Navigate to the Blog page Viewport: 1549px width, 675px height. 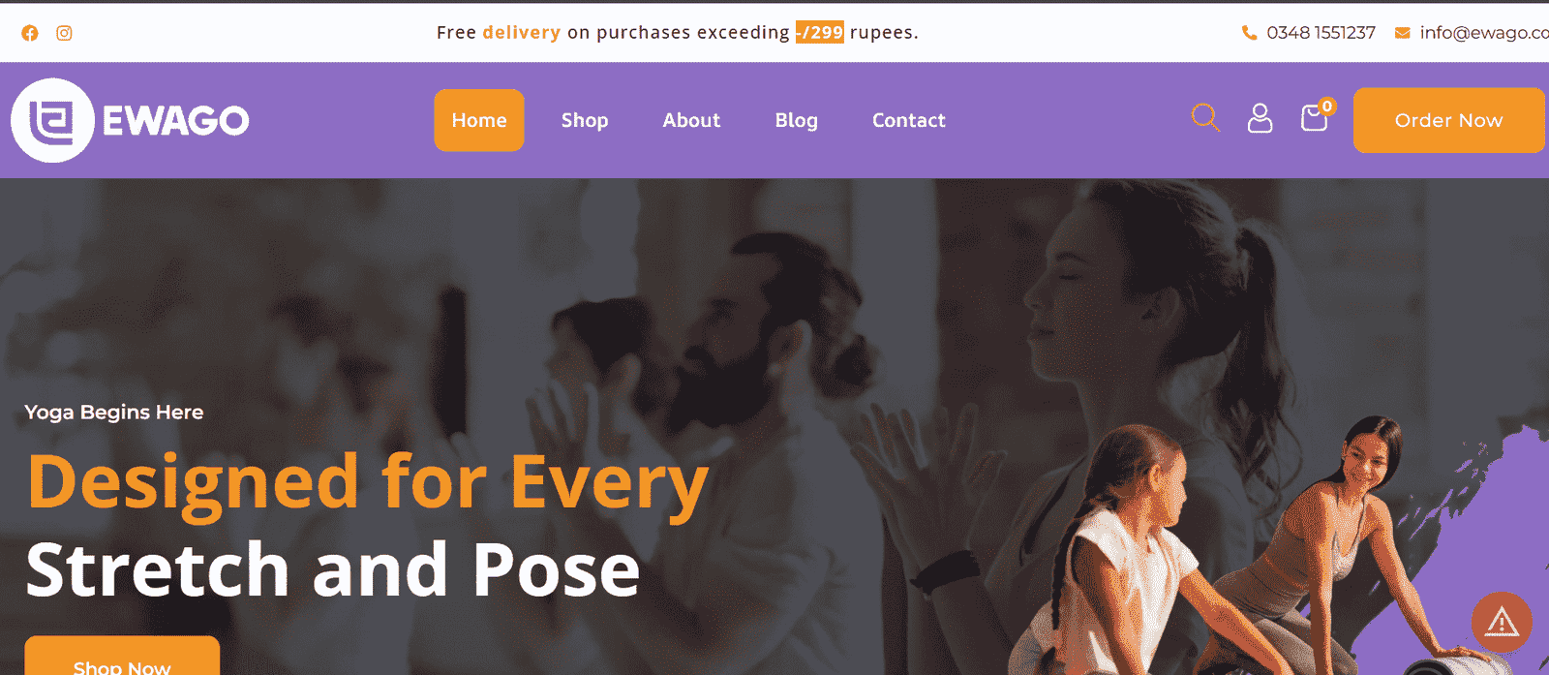796,120
